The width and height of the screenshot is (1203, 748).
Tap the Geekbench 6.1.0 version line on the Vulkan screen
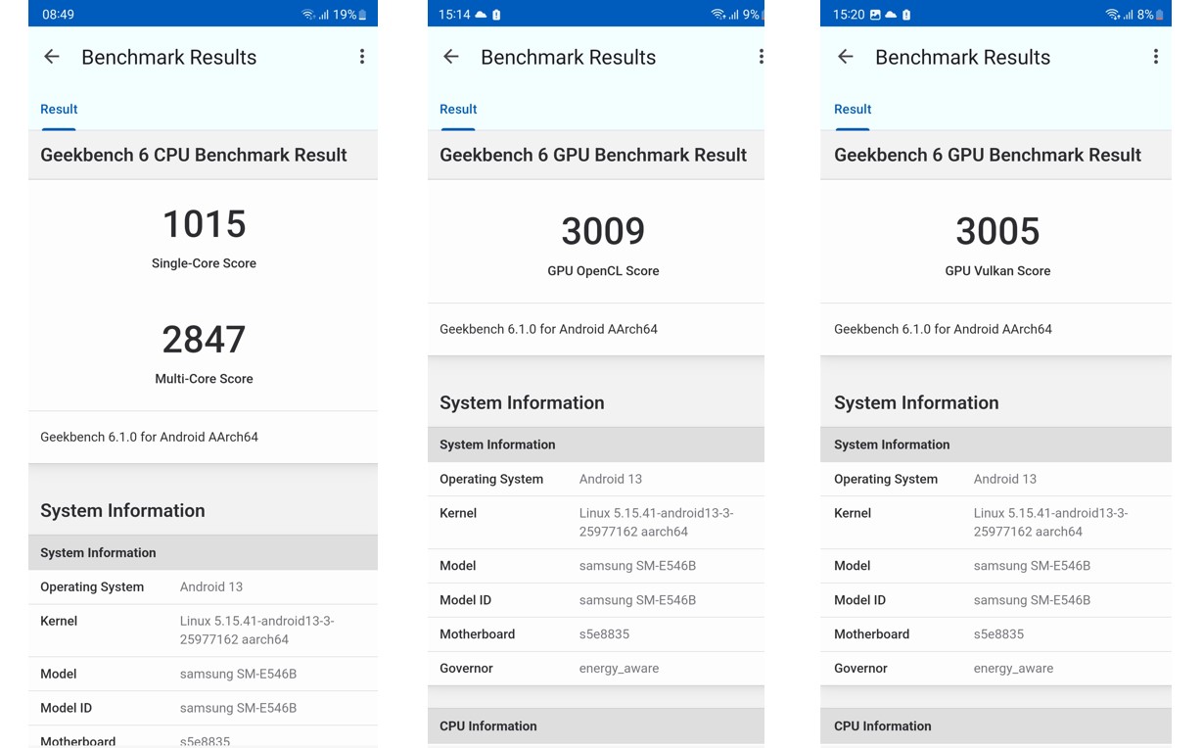[943, 329]
